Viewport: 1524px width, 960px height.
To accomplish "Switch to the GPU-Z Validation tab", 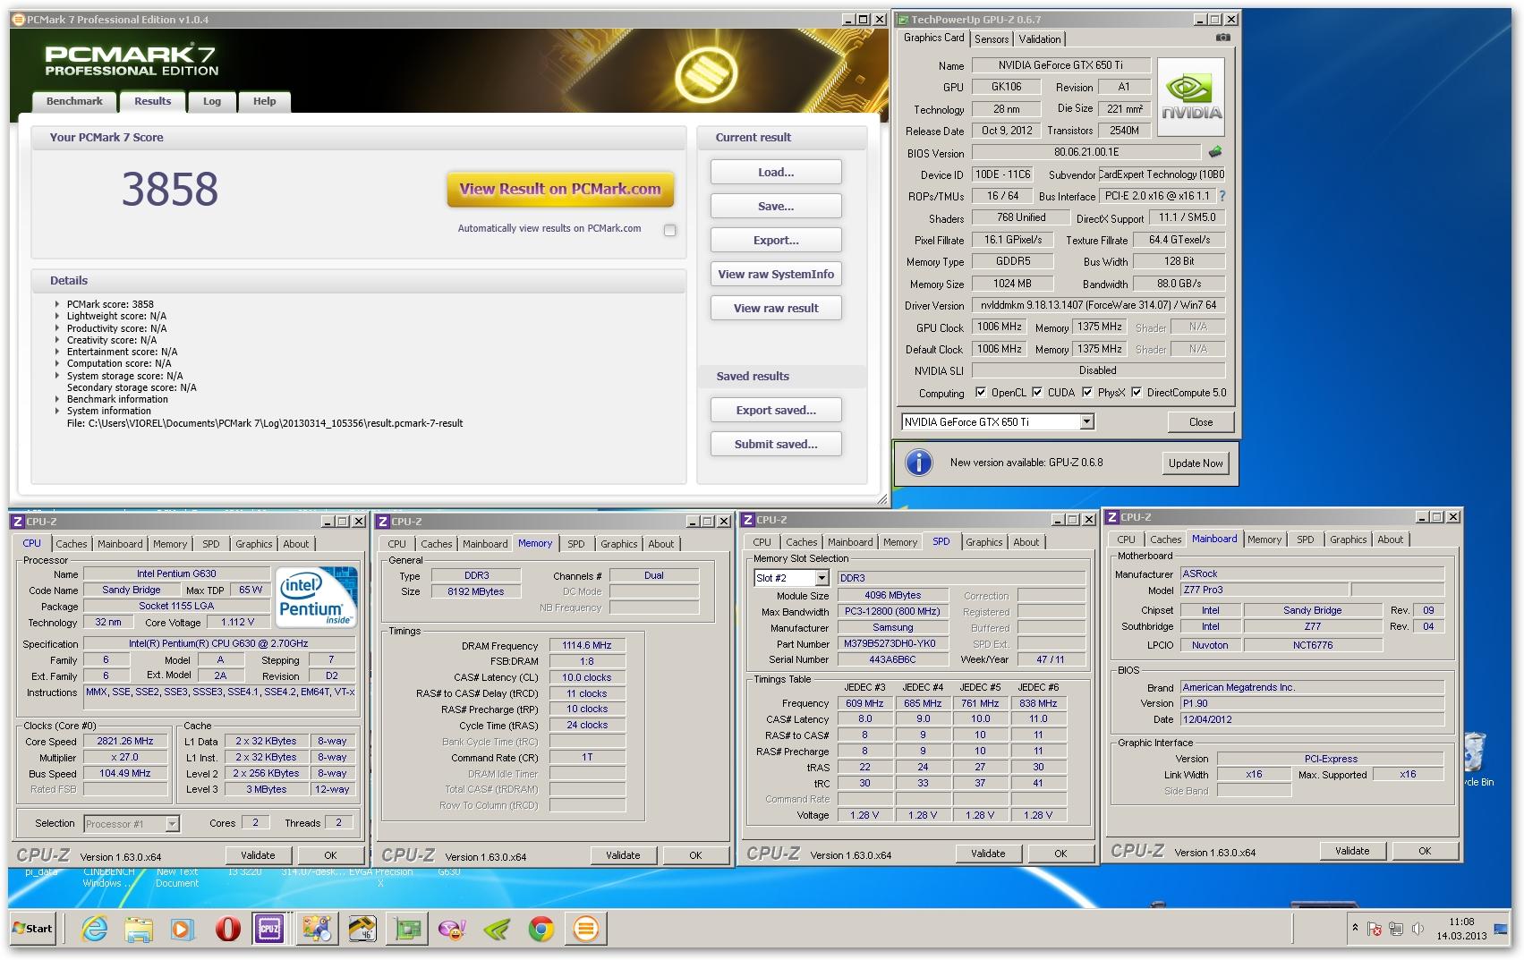I will point(1040,39).
